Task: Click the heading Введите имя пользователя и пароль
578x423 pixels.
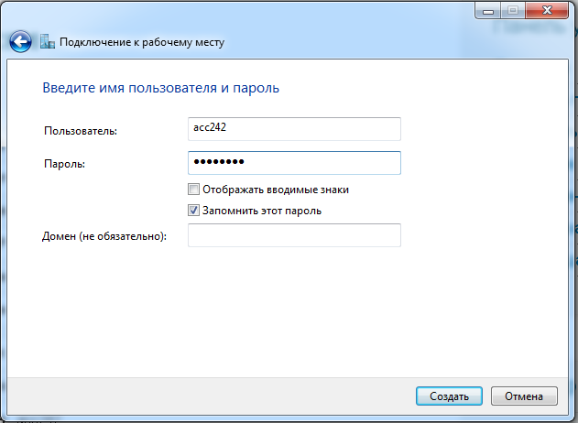Action: 161,89
